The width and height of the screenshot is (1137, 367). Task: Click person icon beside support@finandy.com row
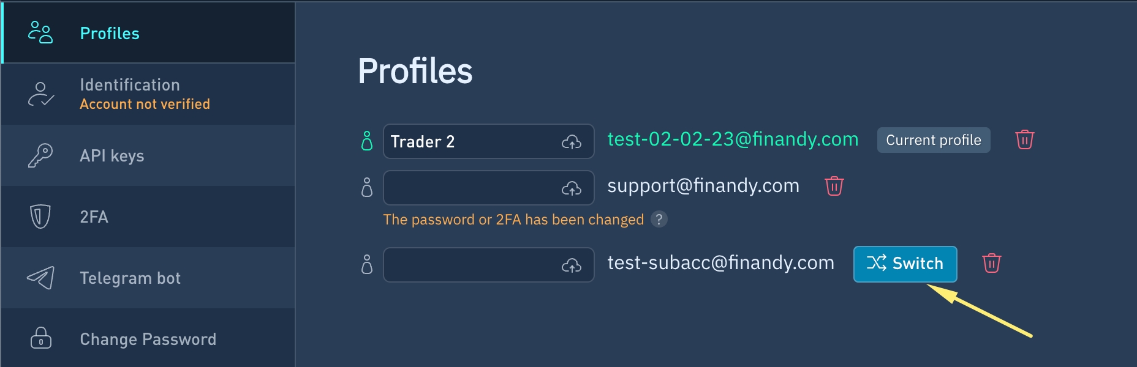click(367, 187)
